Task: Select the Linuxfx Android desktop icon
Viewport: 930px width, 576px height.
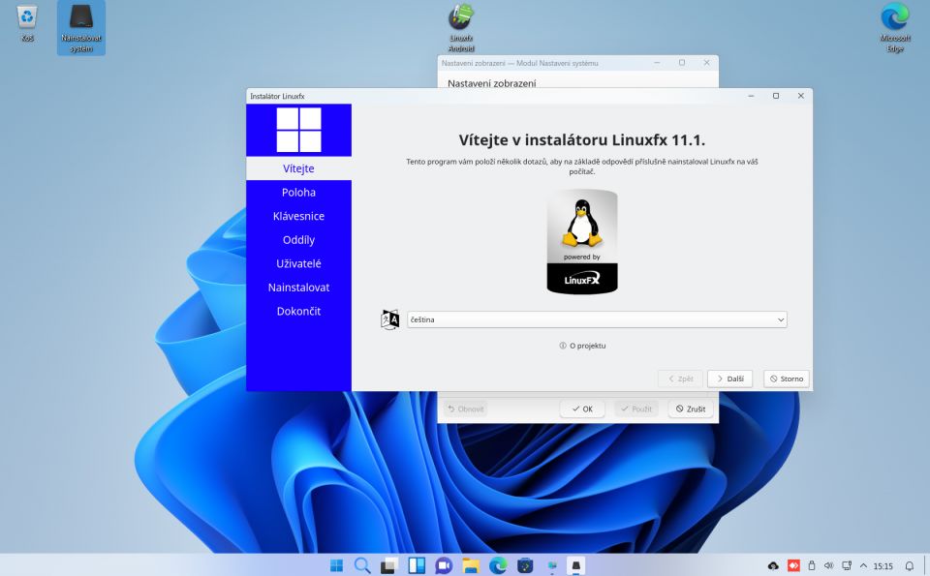Action: [461, 28]
